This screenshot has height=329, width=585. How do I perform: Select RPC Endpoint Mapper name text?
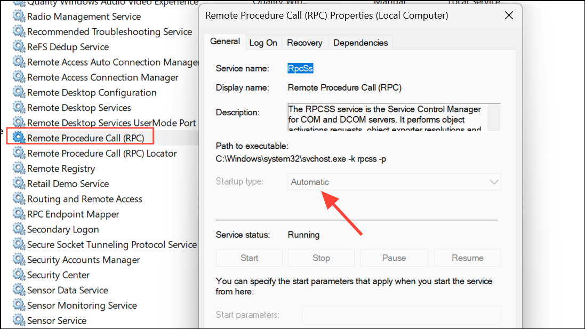pos(73,214)
